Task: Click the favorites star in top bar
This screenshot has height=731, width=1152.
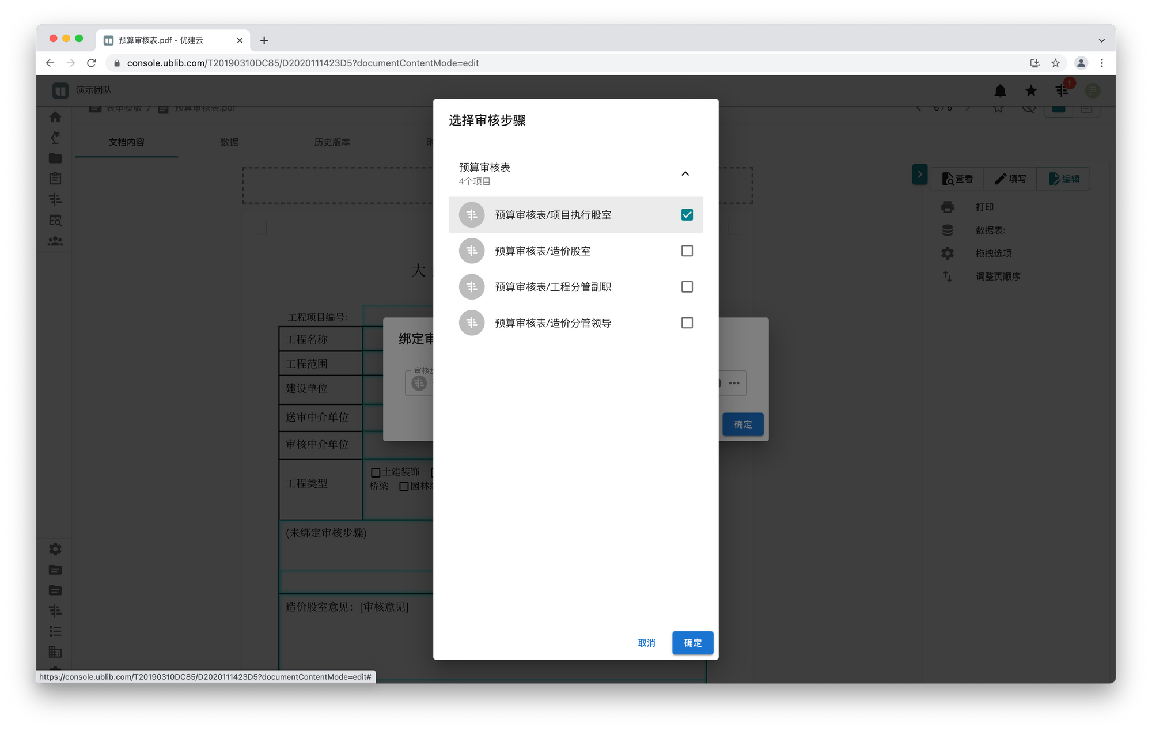Action: pyautogui.click(x=1031, y=90)
